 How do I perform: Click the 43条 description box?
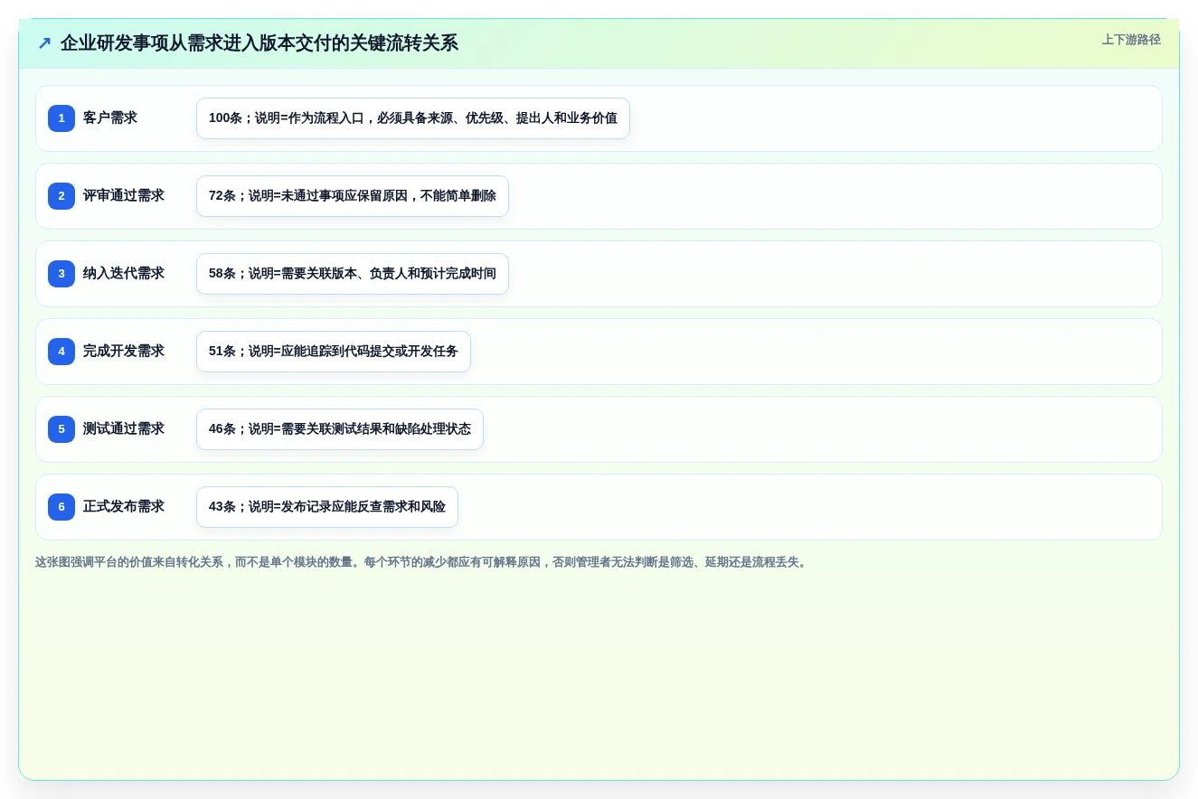pos(327,507)
